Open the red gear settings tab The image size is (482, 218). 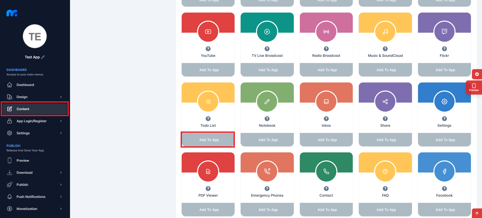click(477, 74)
